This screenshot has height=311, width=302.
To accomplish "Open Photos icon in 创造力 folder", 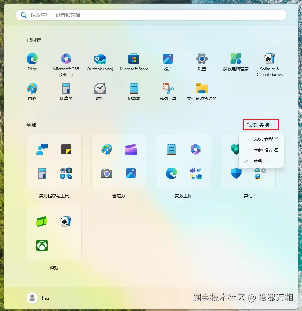I will click(131, 173).
